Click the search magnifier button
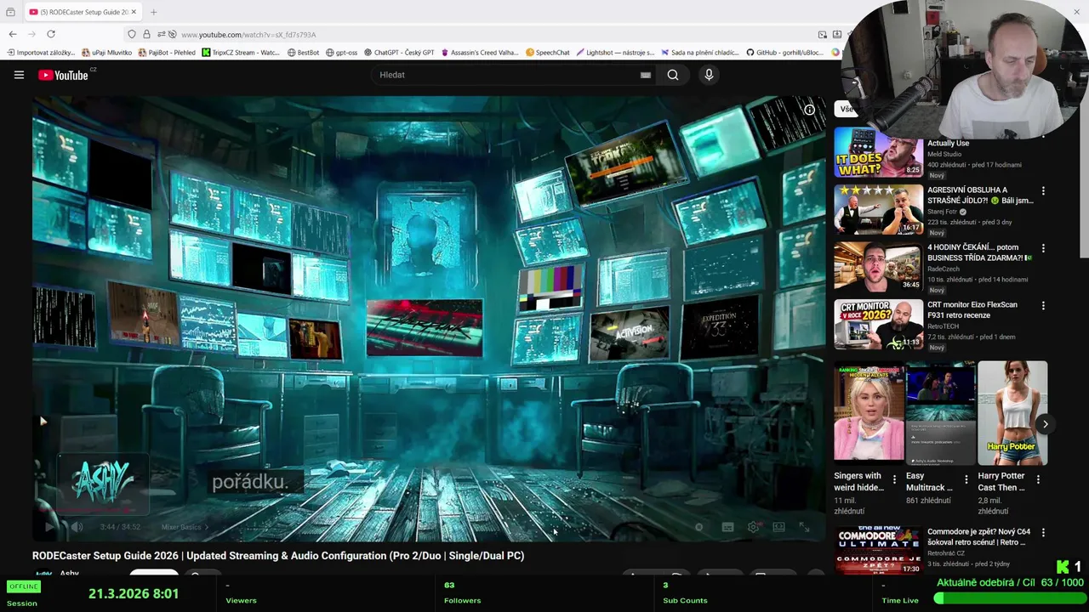 click(673, 75)
